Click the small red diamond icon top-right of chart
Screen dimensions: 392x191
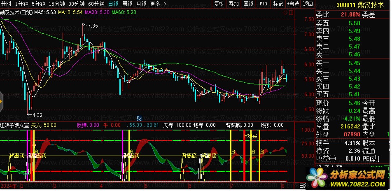(285, 12)
